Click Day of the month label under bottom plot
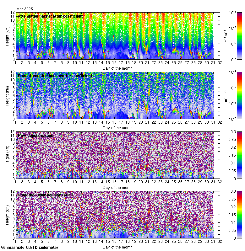The height and width of the screenshot is (251, 245). (117, 247)
